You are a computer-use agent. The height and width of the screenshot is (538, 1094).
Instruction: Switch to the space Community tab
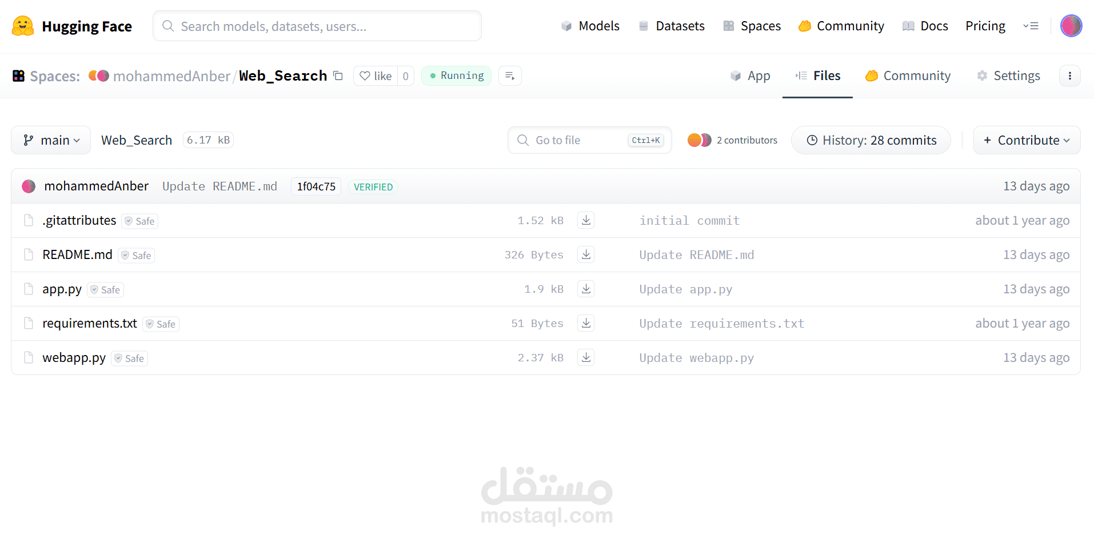(x=908, y=76)
